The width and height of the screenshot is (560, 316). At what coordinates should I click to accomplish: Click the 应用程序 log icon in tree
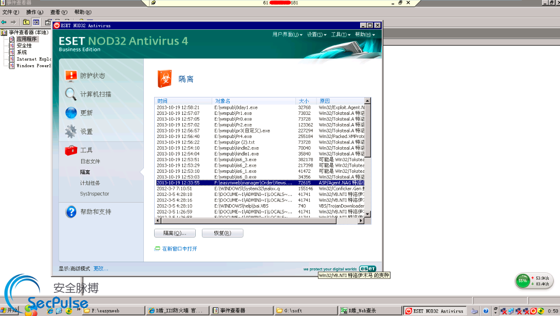pyautogui.click(x=12, y=39)
